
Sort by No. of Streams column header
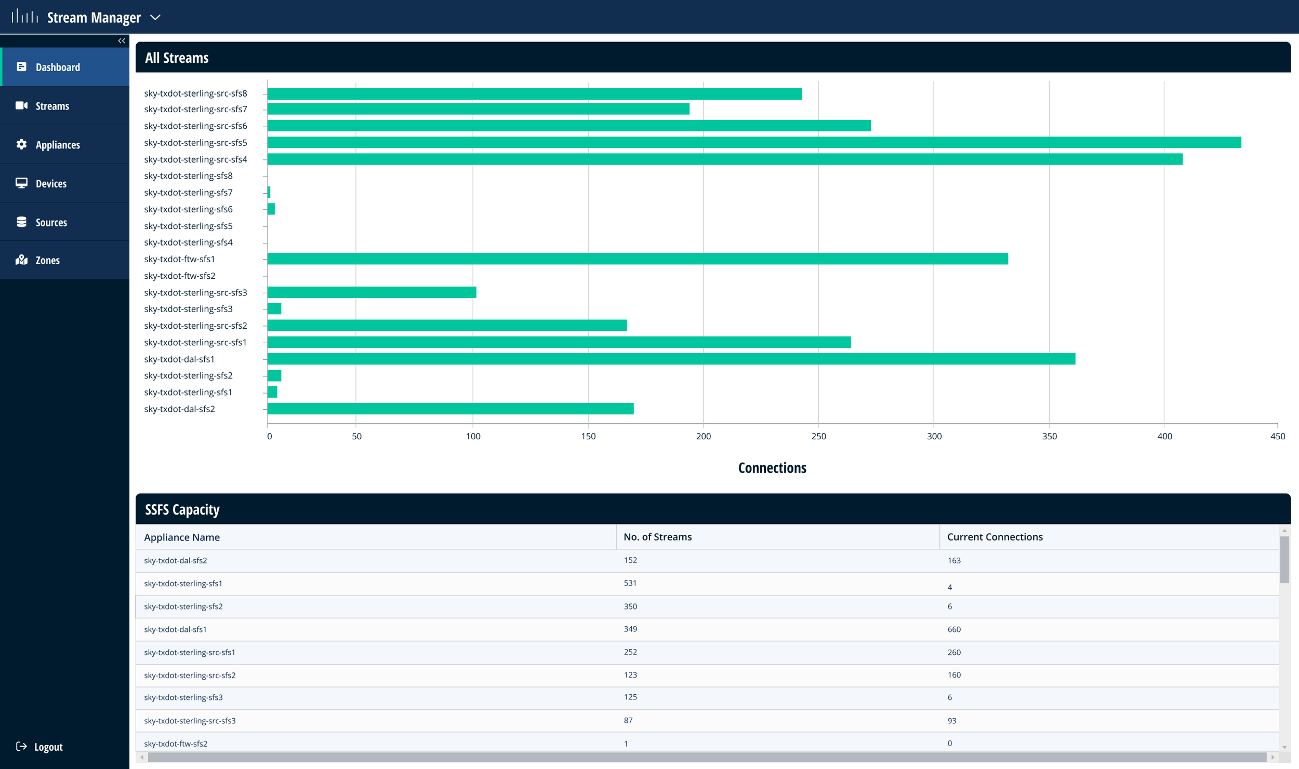pyautogui.click(x=657, y=537)
